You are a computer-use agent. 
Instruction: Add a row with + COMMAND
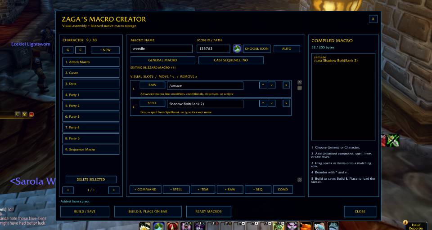click(x=145, y=190)
